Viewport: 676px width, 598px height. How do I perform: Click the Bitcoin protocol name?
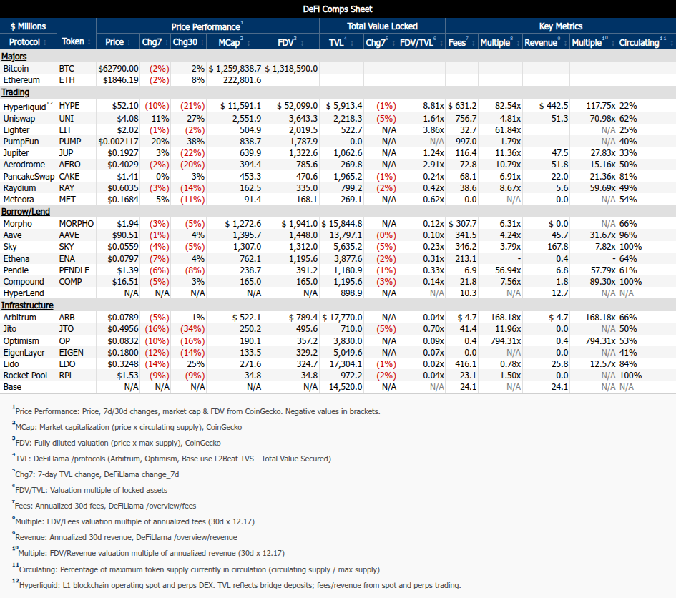point(16,69)
